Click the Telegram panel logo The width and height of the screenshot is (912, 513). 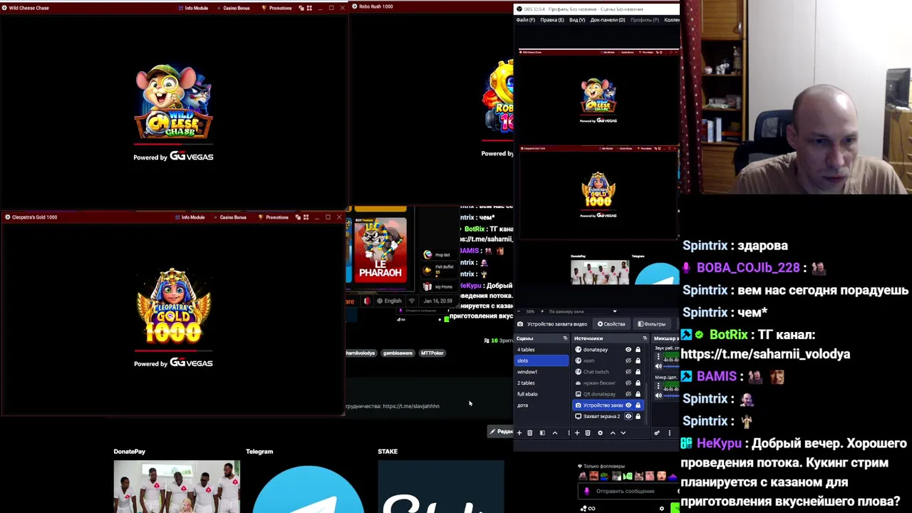(x=308, y=490)
